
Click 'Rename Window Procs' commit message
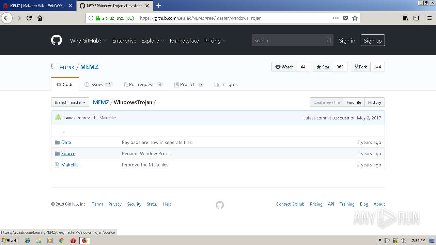(146, 153)
